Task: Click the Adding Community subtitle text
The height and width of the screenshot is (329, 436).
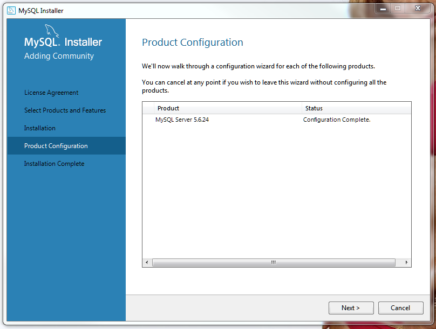Action: click(59, 56)
